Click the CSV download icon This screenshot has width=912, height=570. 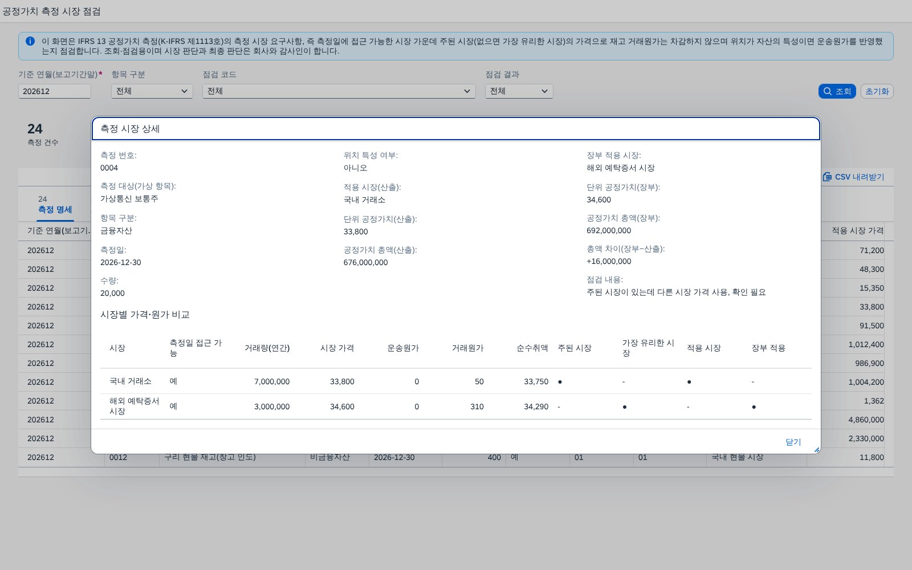(827, 177)
